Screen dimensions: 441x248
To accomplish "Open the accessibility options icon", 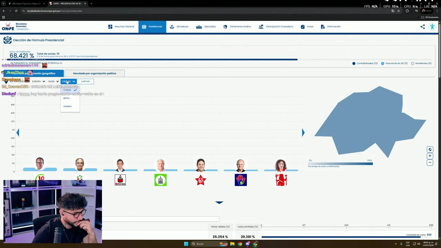I will (x=432, y=27).
